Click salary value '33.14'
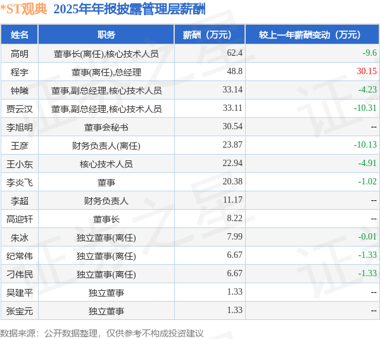 pos(232,89)
